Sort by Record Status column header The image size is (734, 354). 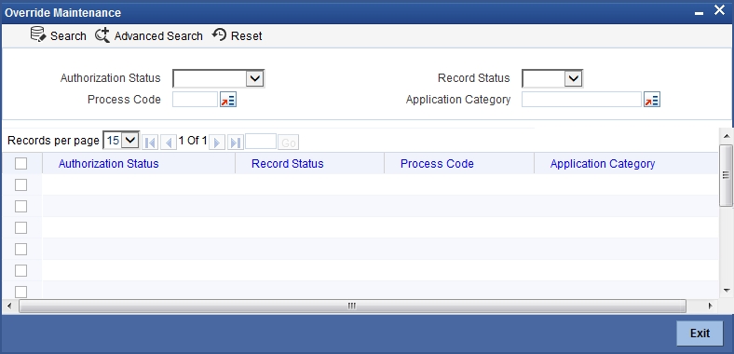(x=288, y=163)
